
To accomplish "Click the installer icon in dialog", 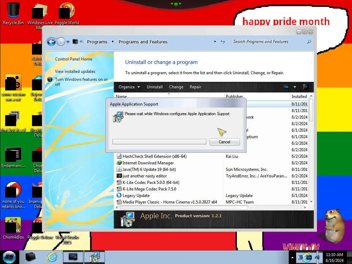I will [x=118, y=117].
